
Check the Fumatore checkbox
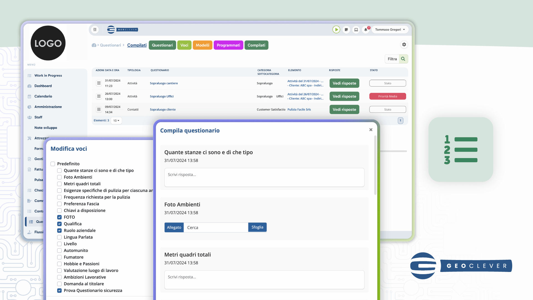pyautogui.click(x=59, y=257)
